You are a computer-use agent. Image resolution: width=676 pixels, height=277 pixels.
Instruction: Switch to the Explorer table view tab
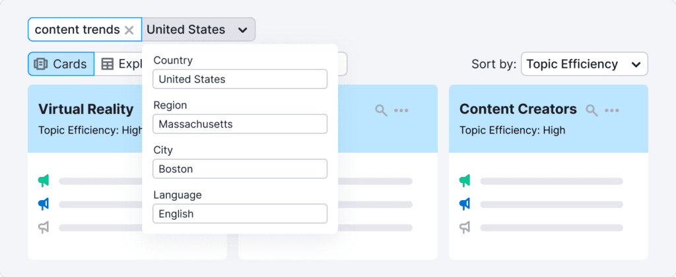[x=119, y=64]
